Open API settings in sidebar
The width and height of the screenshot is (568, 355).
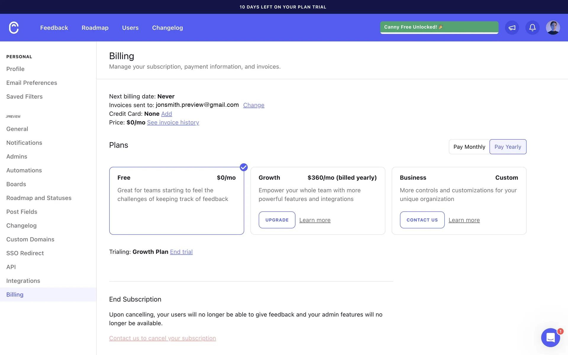pyautogui.click(x=11, y=267)
